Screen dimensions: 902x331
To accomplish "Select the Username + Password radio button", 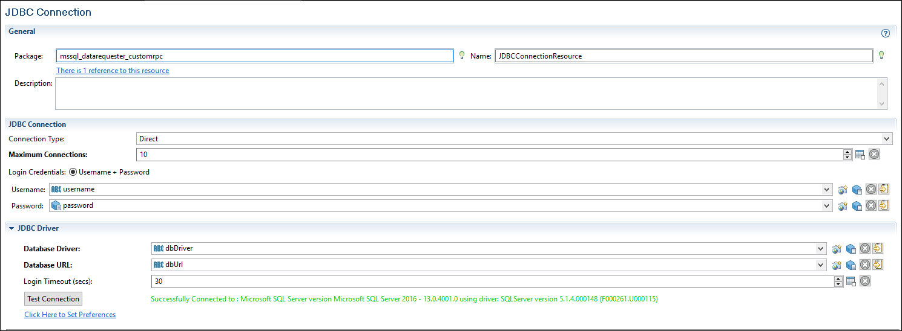I will pyautogui.click(x=73, y=172).
